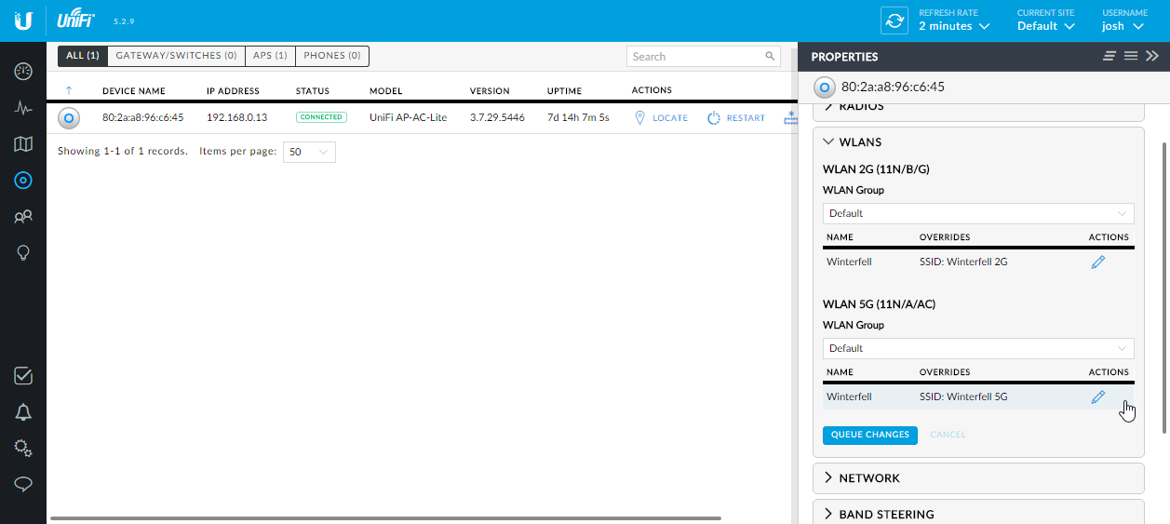1170x524 pixels.
Task: Sort by the ascending arrow column header
Action: [69, 91]
